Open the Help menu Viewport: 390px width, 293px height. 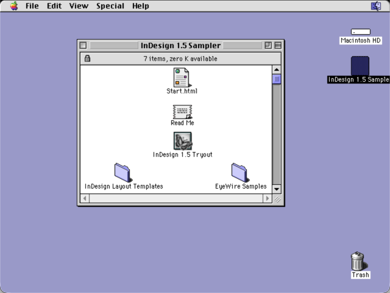point(141,5)
